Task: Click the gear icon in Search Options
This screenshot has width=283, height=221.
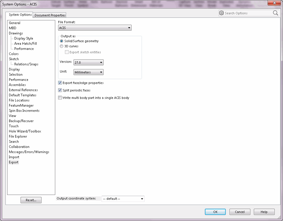Action: tap(221, 13)
